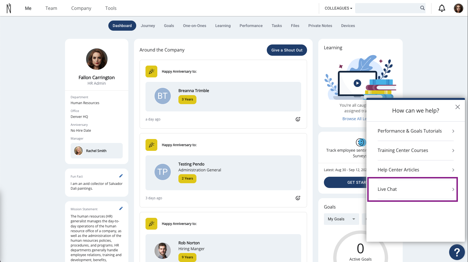This screenshot has width=468, height=262.
Task: Add reaction to Breanna Trimble anniversary post
Action: (x=298, y=119)
